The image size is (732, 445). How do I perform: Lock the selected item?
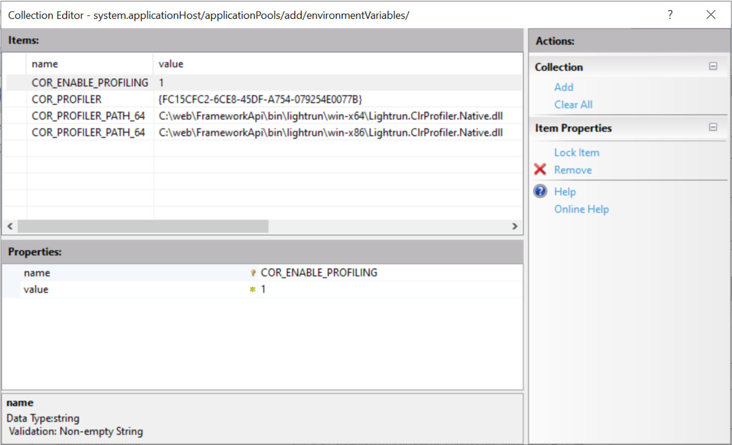pos(576,153)
